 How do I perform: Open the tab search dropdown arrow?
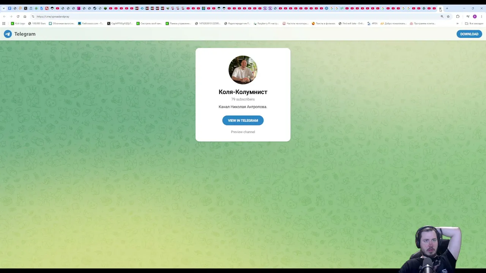(4, 8)
